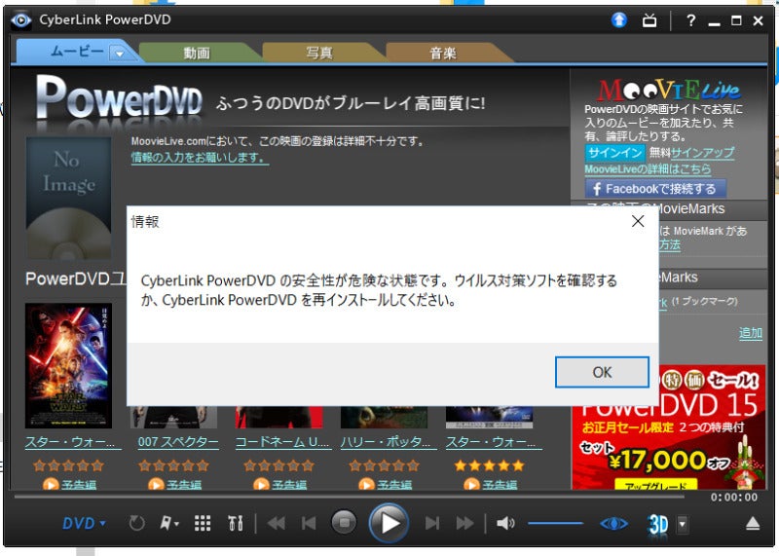Eject the disc with the eject icon
The height and width of the screenshot is (556, 779).
point(753,523)
